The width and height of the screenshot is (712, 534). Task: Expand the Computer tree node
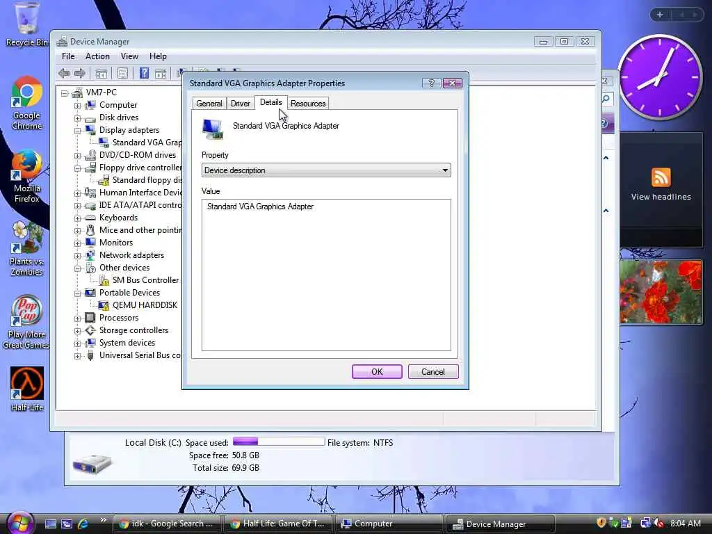tap(78, 106)
